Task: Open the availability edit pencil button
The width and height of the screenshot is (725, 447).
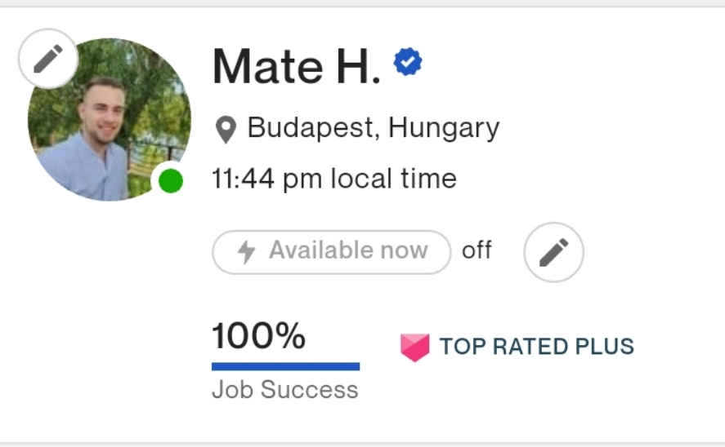Action: coord(553,252)
